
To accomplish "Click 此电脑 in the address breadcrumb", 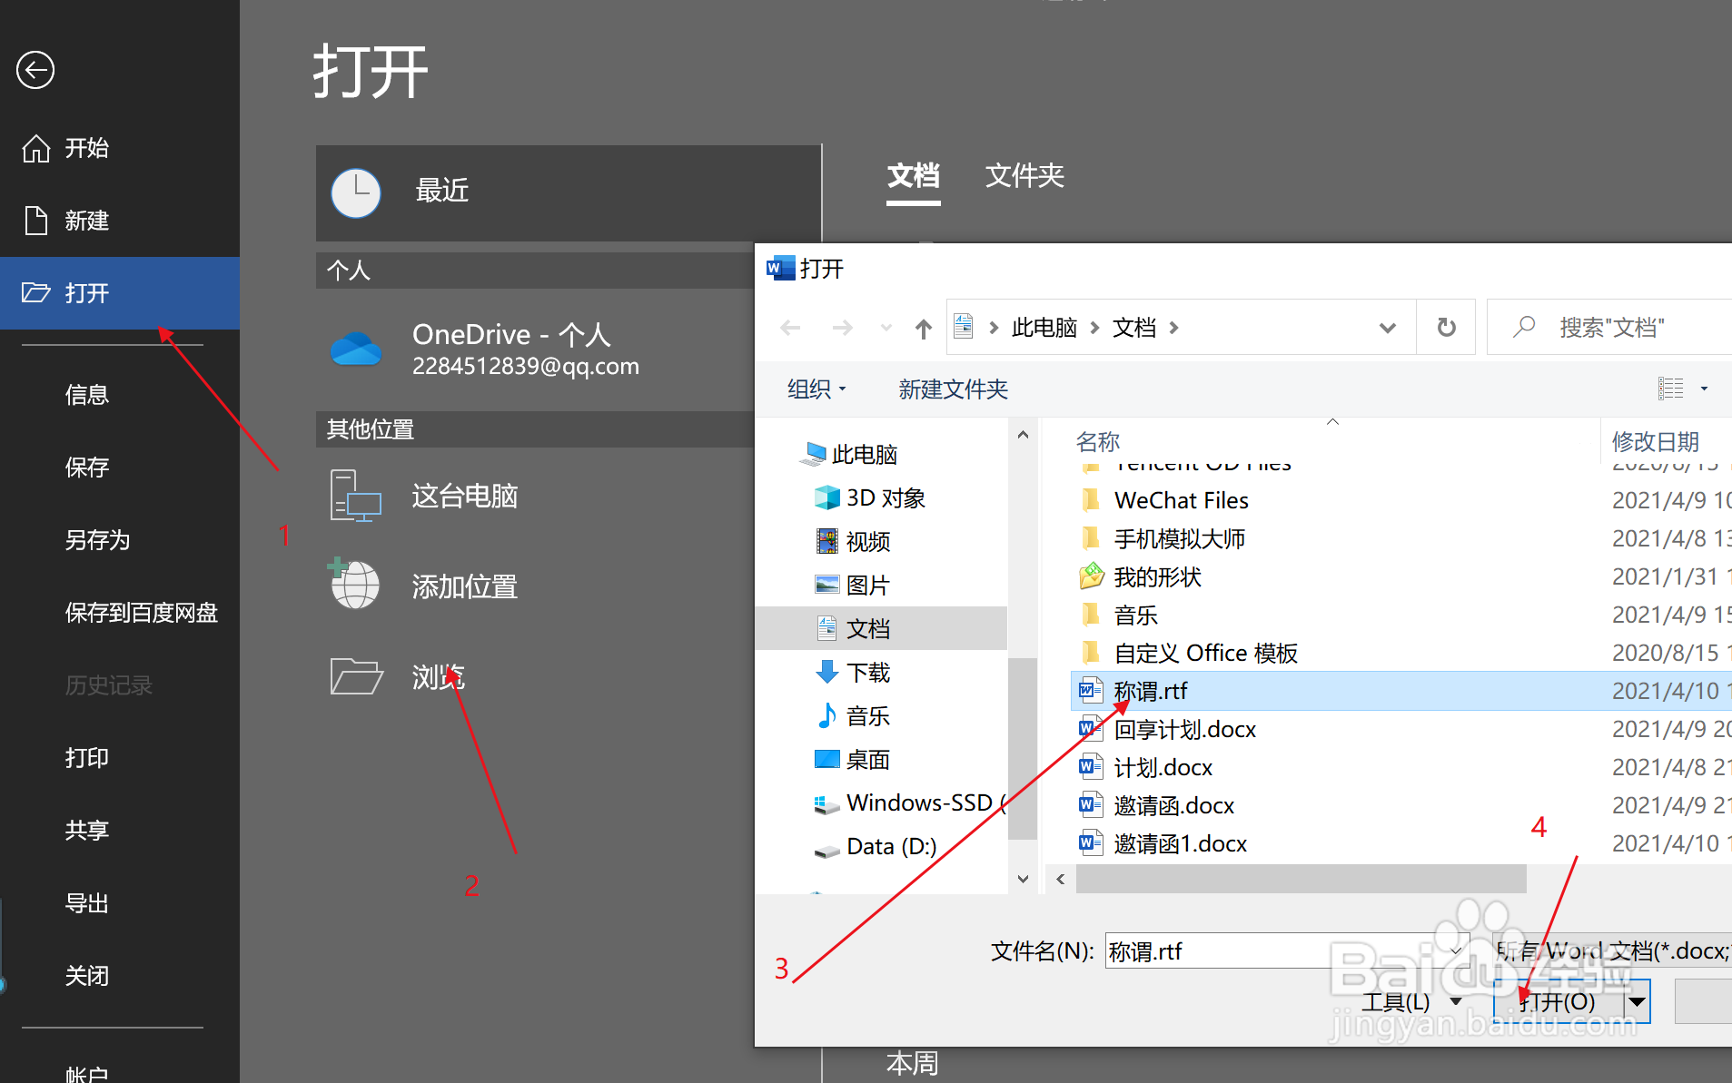I will [x=1044, y=328].
